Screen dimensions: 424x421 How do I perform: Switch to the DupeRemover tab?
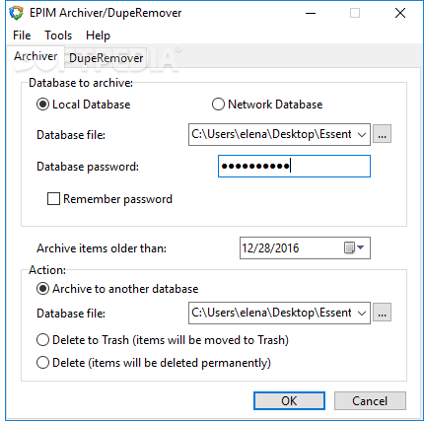click(x=106, y=58)
